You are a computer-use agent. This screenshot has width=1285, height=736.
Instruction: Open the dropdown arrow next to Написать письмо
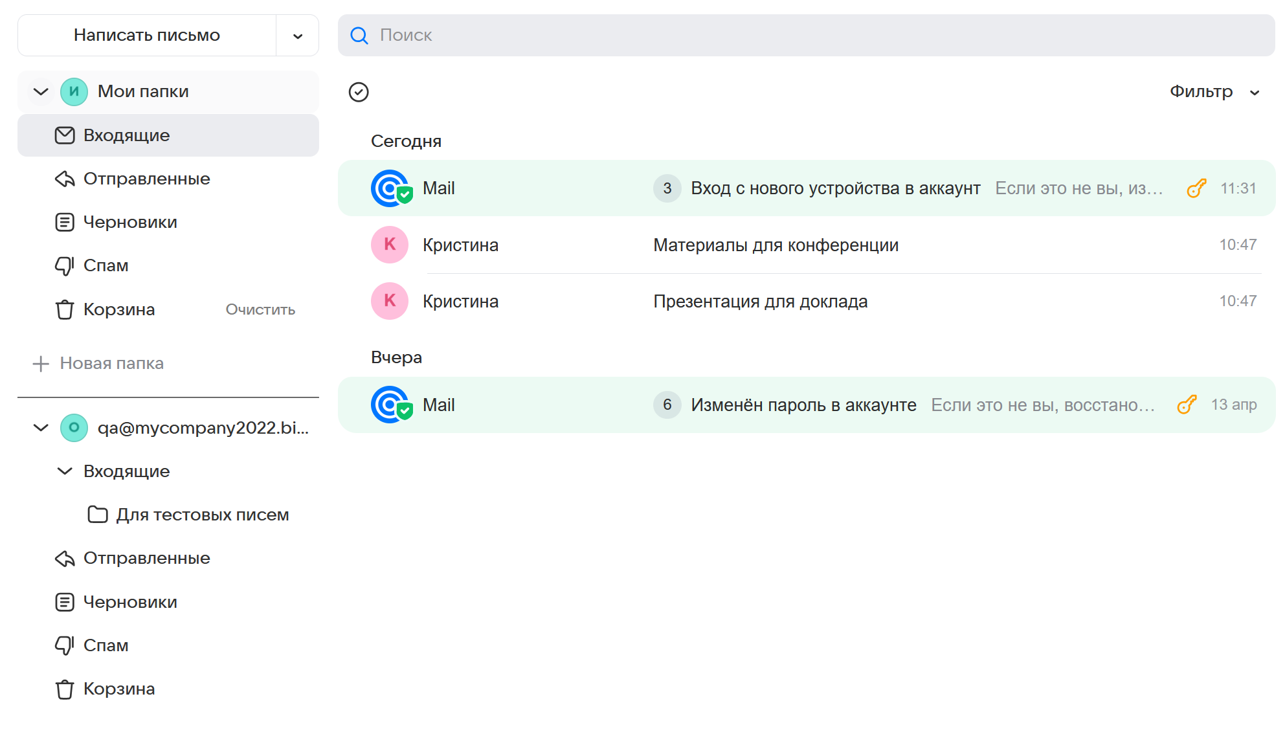coord(298,36)
